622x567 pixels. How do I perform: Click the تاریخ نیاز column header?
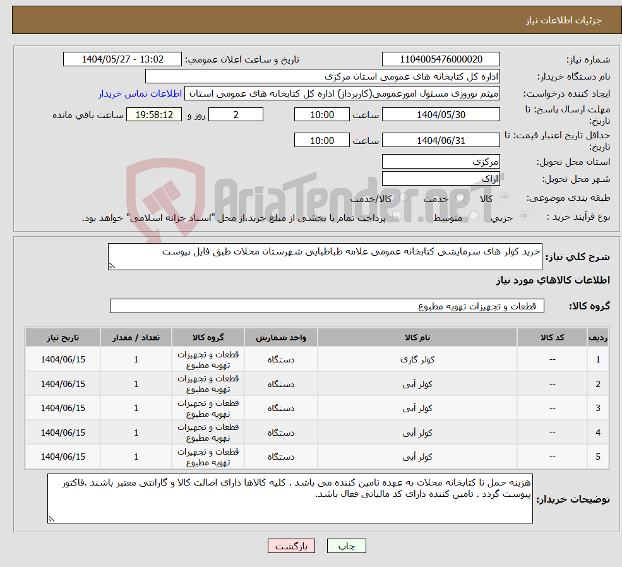[x=63, y=337]
